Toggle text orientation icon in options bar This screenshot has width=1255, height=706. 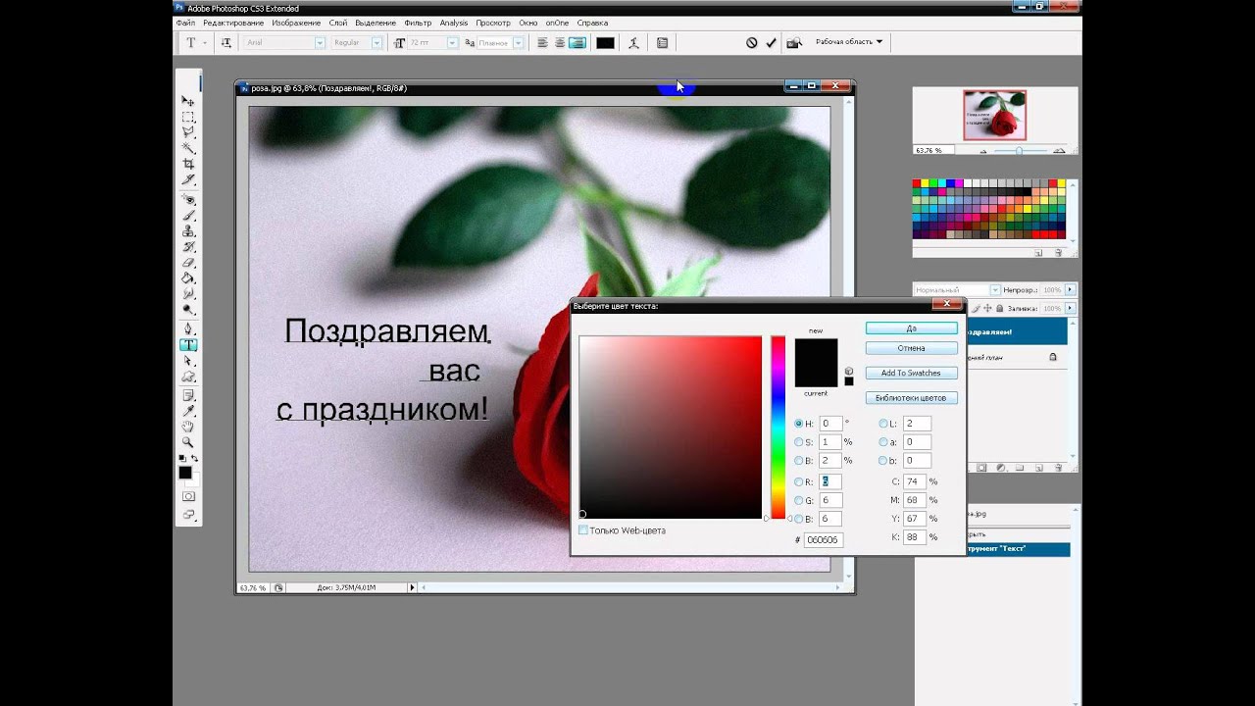[x=226, y=42]
